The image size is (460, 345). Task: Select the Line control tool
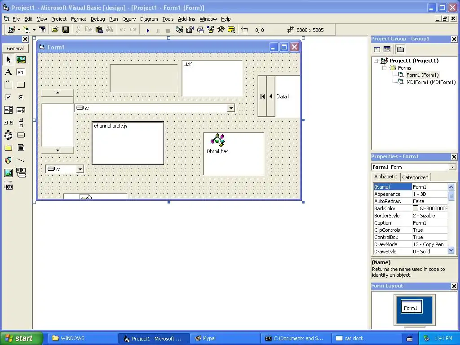point(21,160)
